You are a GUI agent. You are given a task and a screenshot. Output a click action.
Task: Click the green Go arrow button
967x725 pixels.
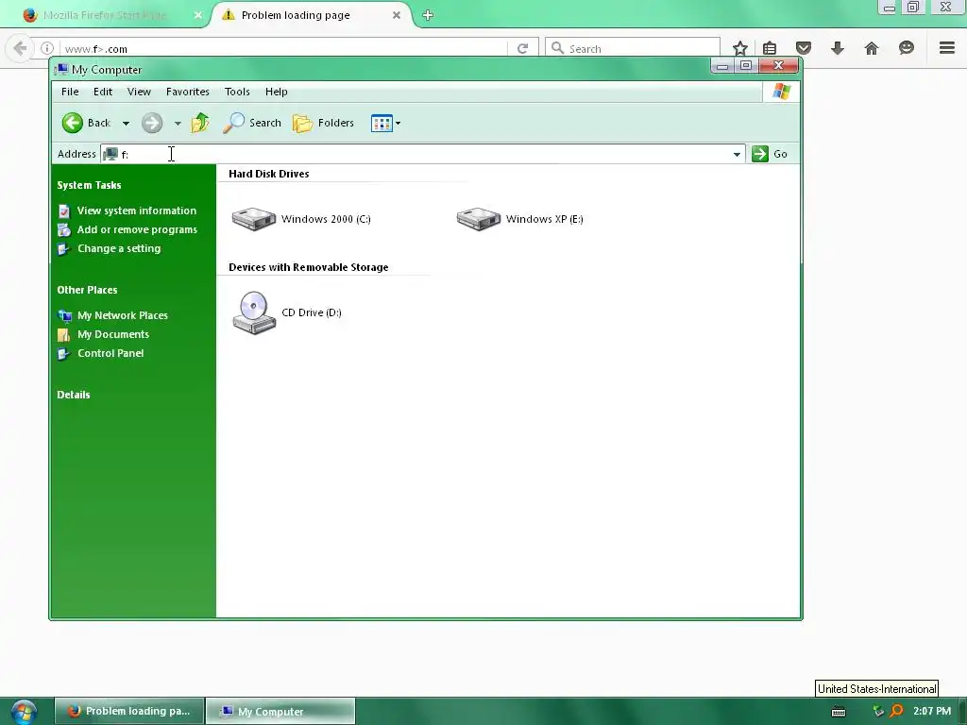pos(760,154)
